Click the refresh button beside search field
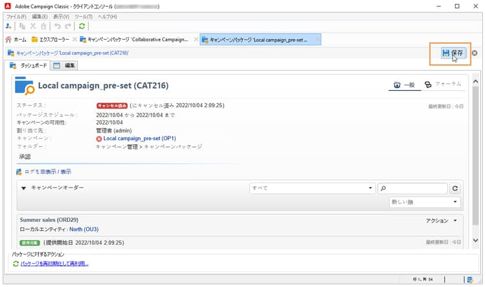Screen dimensions: 486x287 click(x=455, y=188)
